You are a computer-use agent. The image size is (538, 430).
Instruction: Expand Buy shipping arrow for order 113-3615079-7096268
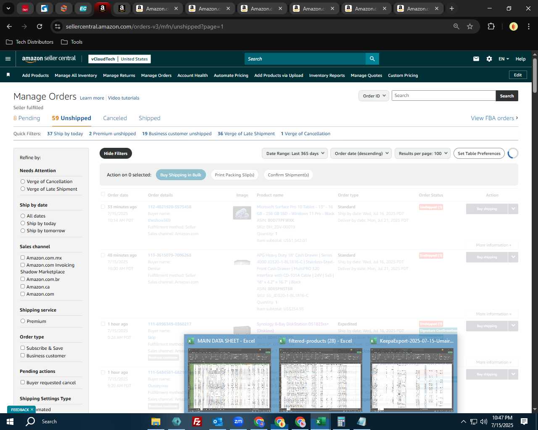tap(513, 257)
